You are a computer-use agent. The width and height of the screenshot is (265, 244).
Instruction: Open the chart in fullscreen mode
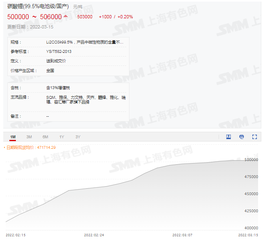click(255, 137)
